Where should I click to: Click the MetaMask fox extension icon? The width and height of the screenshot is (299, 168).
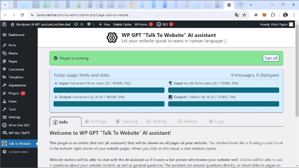[264, 15]
